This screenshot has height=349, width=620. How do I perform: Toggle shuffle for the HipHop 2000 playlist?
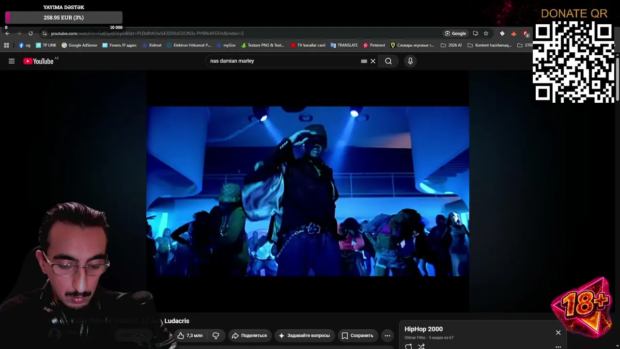421,346
